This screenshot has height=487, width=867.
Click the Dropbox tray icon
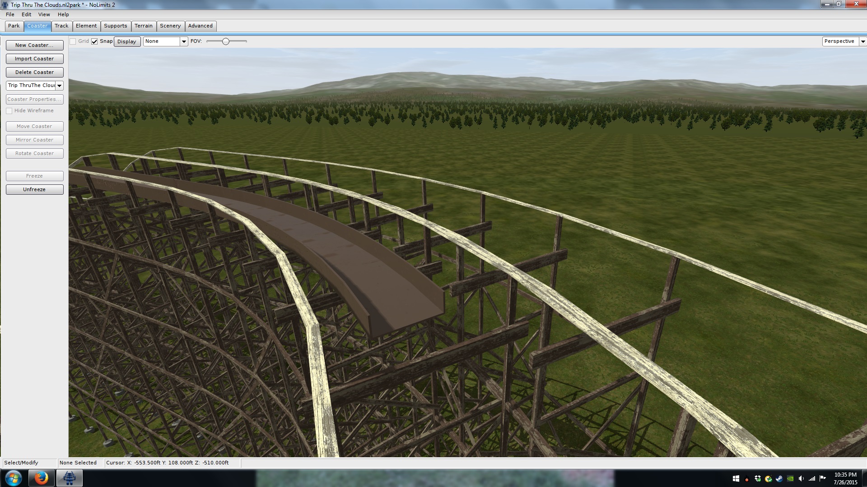coord(758,478)
